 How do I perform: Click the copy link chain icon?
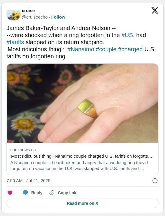pyautogui.click(x=52, y=193)
